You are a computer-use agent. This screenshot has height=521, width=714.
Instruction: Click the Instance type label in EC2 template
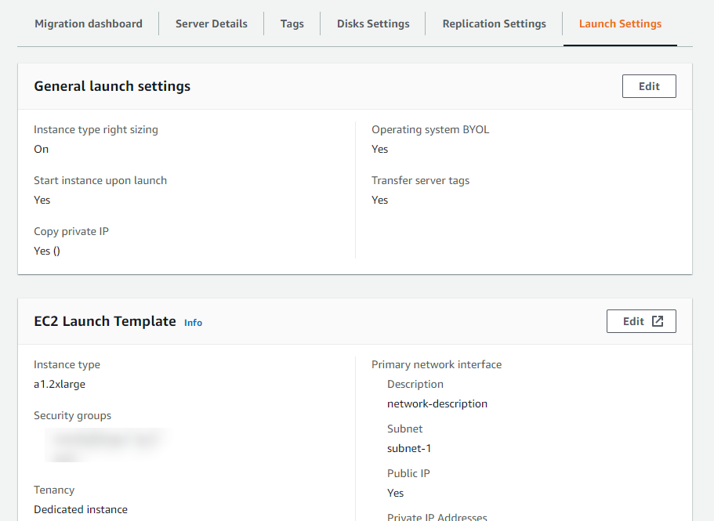67,365
